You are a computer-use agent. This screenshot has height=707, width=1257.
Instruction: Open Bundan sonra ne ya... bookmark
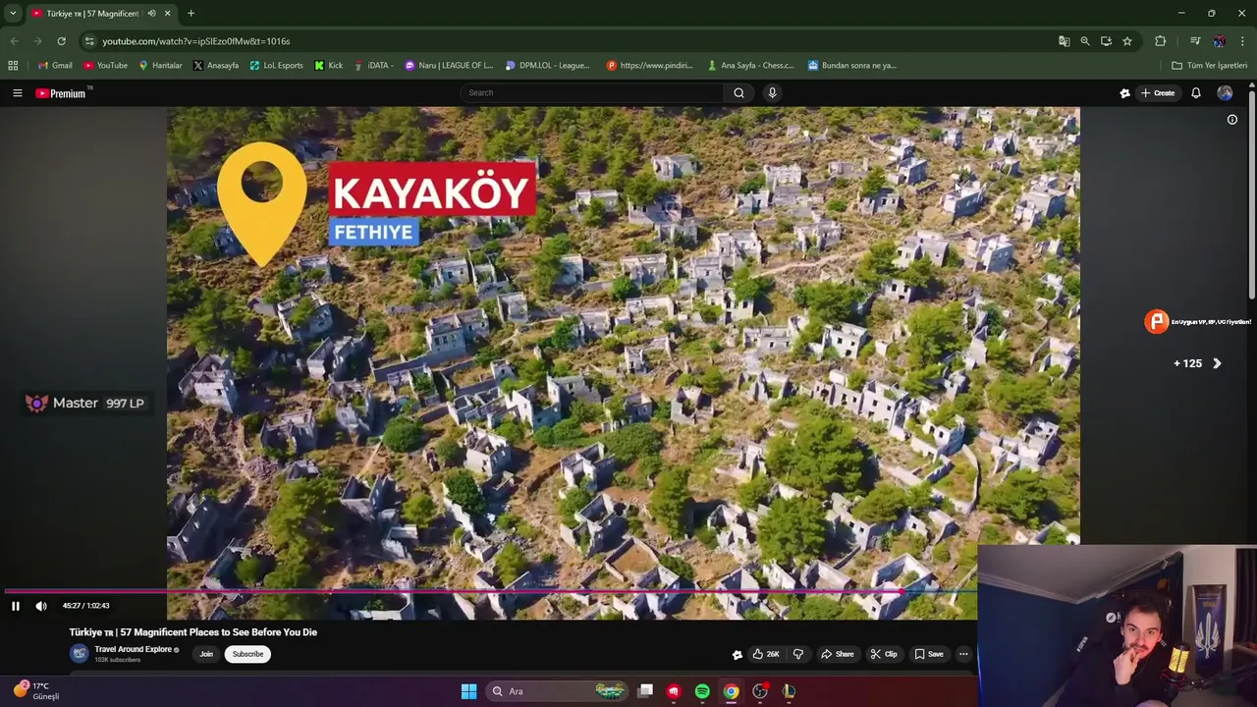coord(852,66)
